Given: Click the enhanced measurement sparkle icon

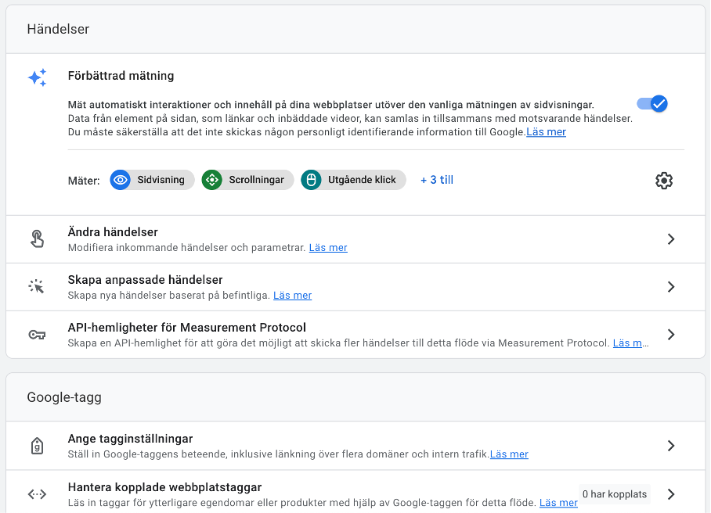Looking at the screenshot, I should pos(37,77).
